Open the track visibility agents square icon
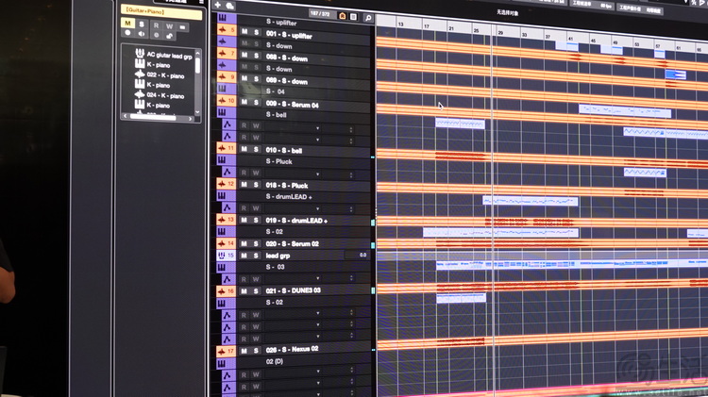 [x=354, y=17]
